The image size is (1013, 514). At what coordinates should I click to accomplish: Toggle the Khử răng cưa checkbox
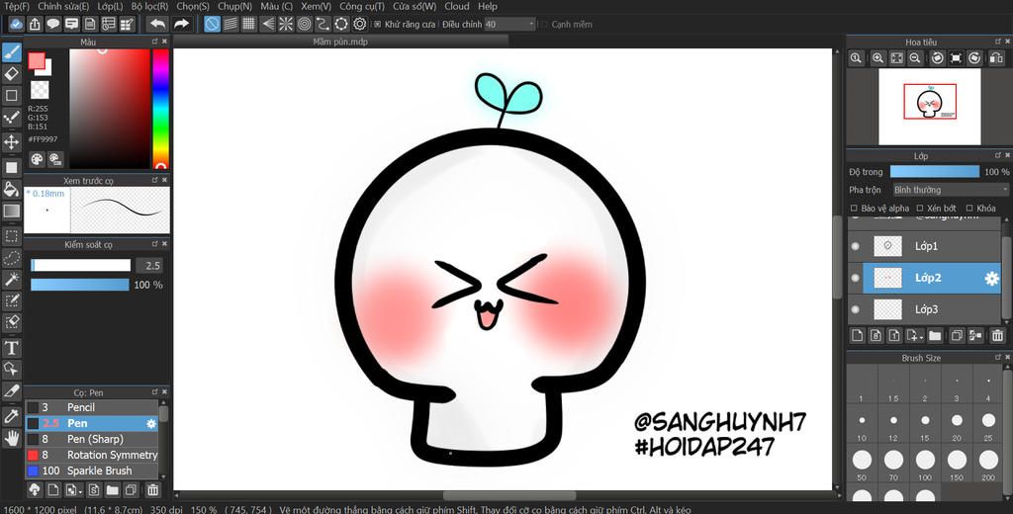[x=378, y=25]
